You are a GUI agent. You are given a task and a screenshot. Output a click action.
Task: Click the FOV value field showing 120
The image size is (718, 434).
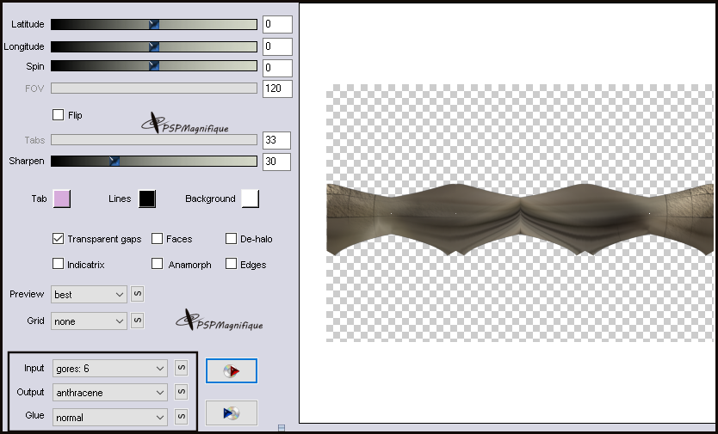(277, 89)
